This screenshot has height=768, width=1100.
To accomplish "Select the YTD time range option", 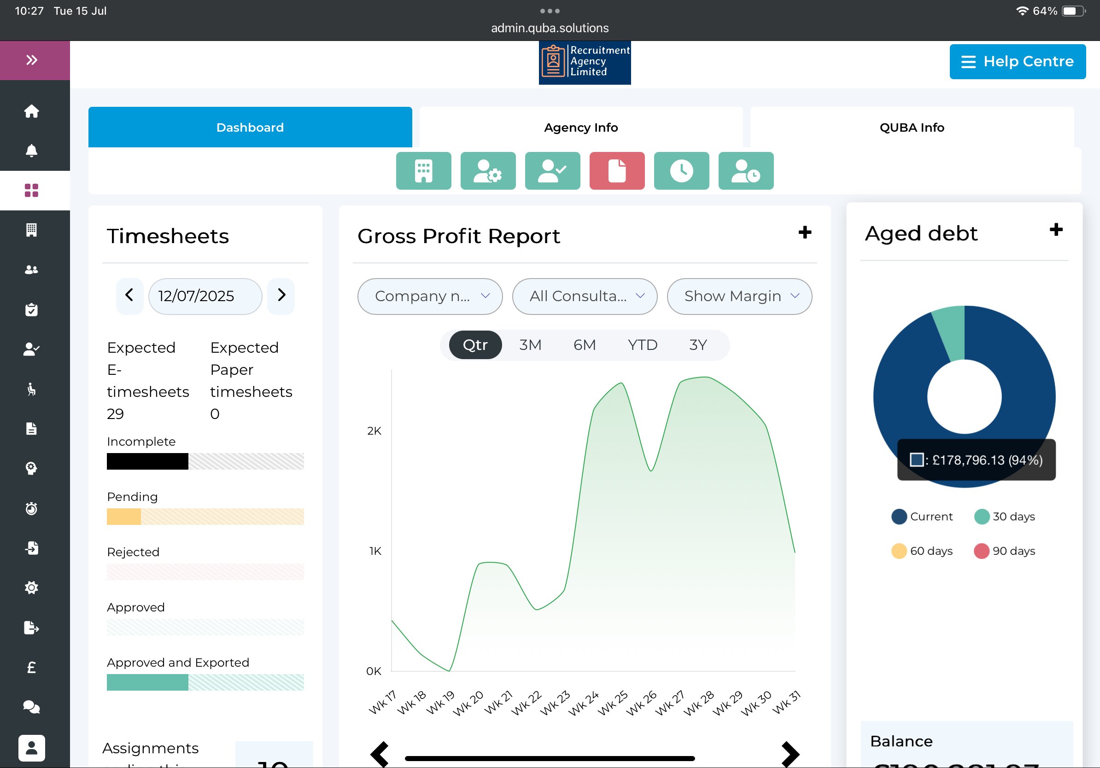I will point(642,345).
